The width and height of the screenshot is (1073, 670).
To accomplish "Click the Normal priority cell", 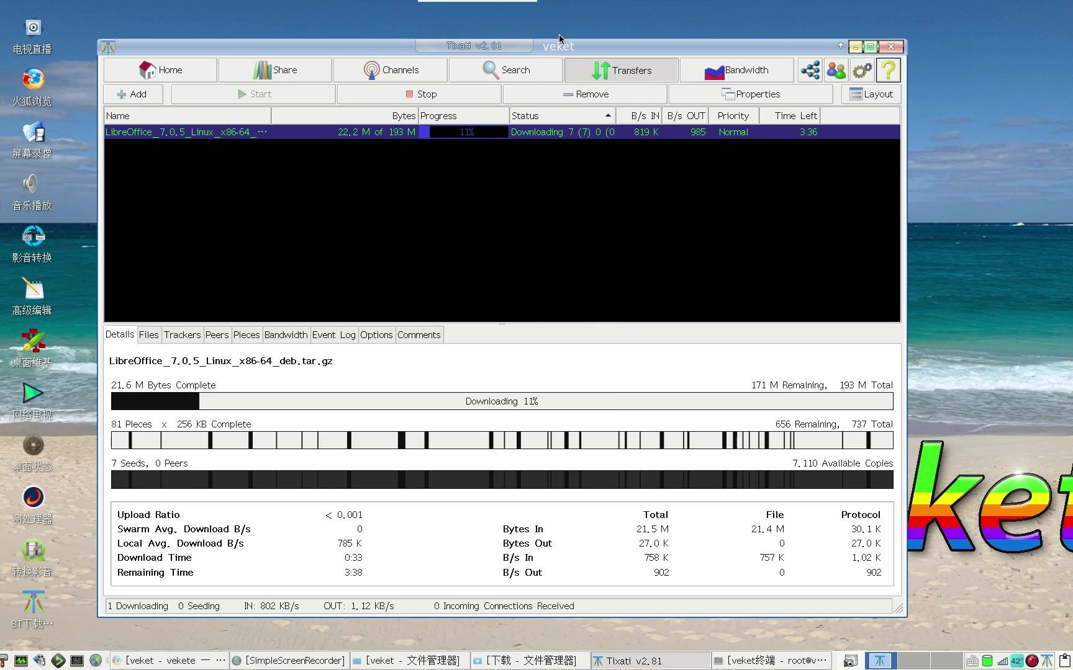I will [733, 132].
